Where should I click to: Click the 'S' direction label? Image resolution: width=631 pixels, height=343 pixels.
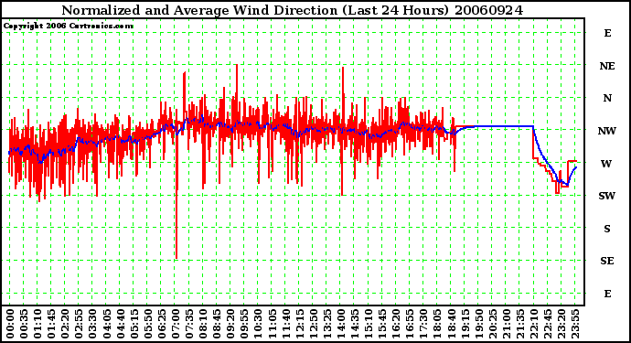click(607, 229)
